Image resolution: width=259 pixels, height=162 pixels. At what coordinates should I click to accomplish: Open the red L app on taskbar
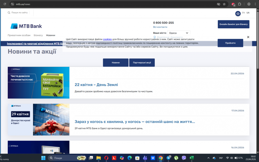pos(114,158)
